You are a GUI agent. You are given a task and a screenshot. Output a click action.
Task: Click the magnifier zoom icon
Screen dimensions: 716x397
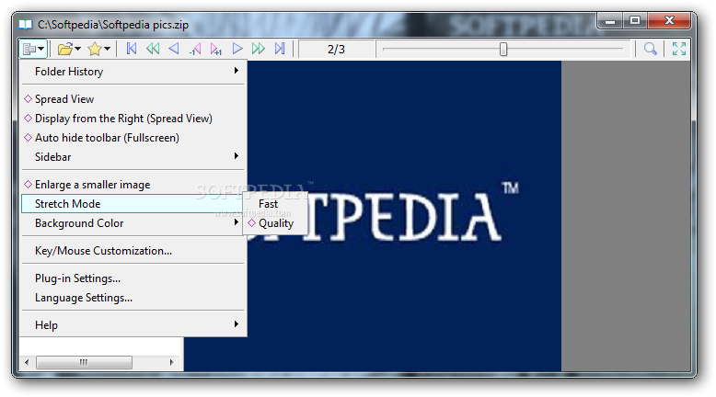click(x=651, y=49)
